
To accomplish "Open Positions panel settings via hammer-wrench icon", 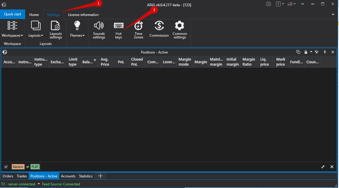I will coord(316,52).
